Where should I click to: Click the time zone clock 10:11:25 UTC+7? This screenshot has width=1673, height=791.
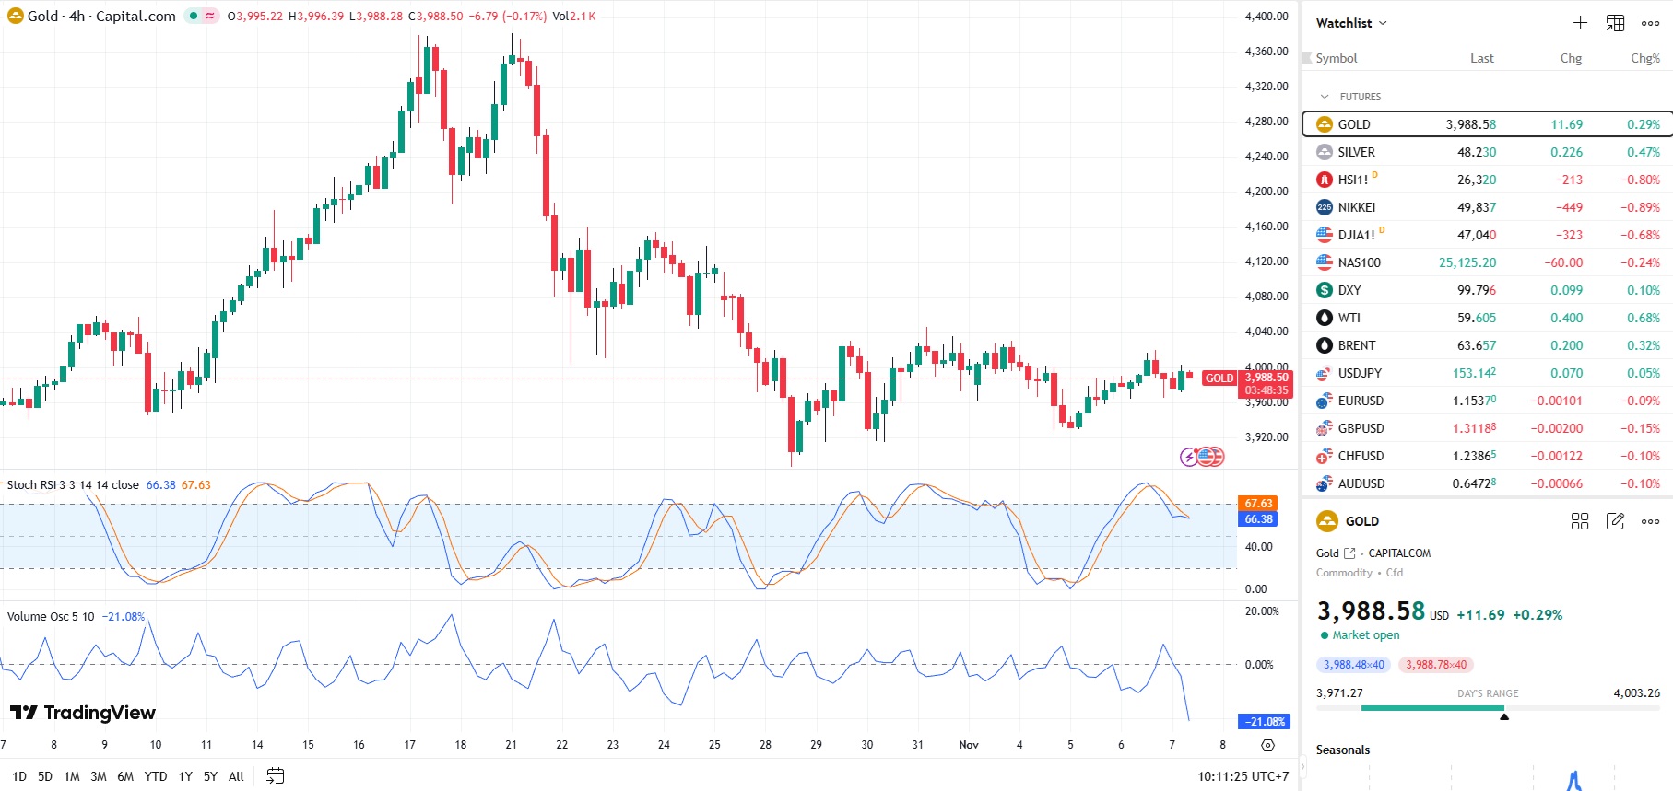[1243, 776]
